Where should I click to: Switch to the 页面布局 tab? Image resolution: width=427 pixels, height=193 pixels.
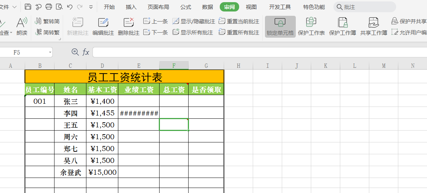click(x=158, y=7)
